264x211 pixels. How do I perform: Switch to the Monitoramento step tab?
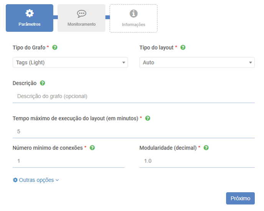[81, 18]
